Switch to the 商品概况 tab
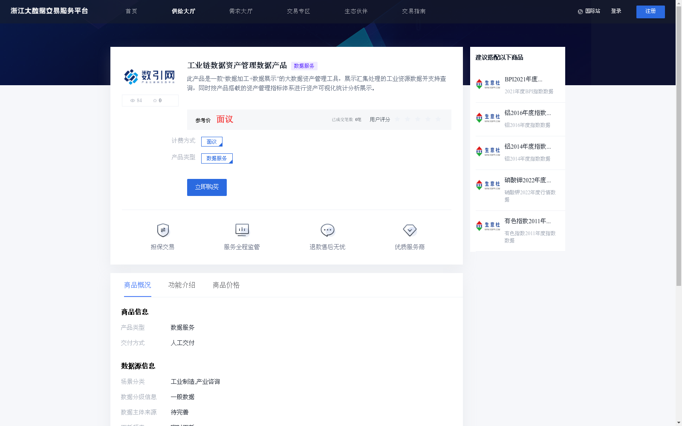682x426 pixels. point(138,285)
